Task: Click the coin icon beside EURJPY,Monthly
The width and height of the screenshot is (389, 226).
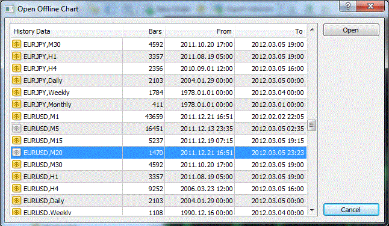Action: (x=16, y=105)
